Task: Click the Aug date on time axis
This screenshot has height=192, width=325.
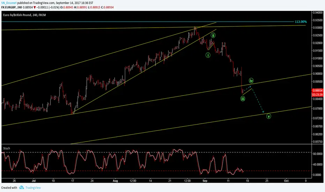Action: point(115,181)
